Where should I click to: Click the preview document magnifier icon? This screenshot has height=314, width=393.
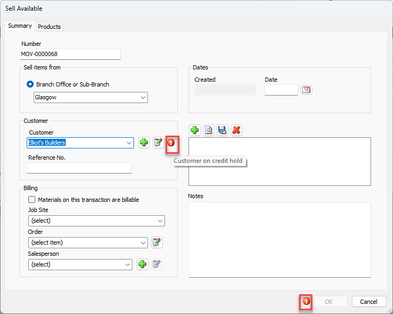(209, 130)
